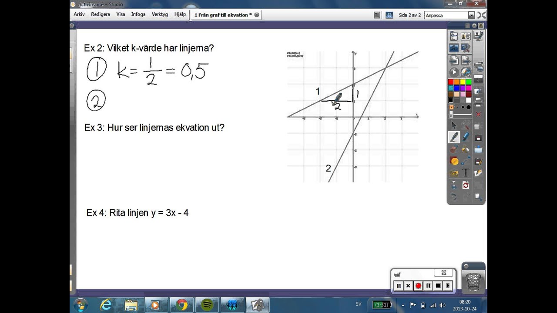The height and width of the screenshot is (313, 557).
Task: Close the flipchart tab button
Action: coord(257,15)
